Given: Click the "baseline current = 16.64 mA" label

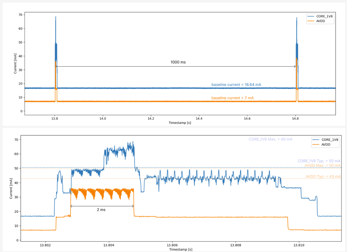Looking at the screenshot, I should (x=236, y=85).
